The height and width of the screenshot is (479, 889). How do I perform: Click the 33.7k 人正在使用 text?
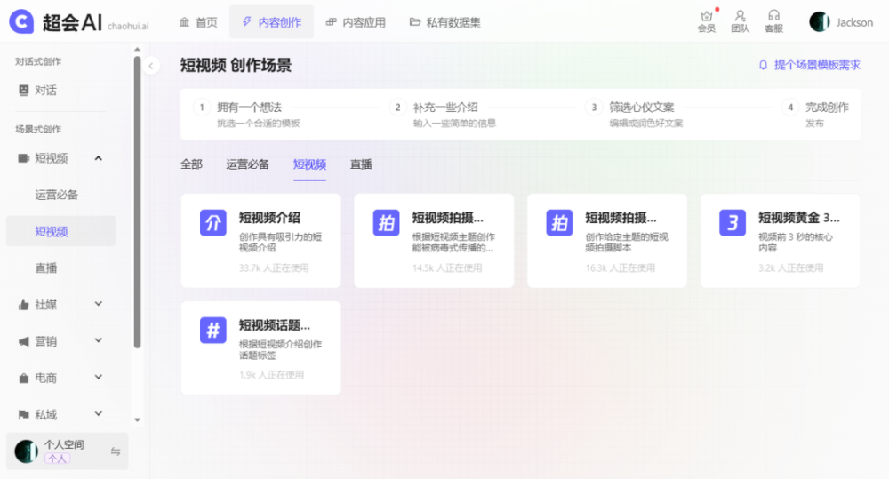coord(274,268)
